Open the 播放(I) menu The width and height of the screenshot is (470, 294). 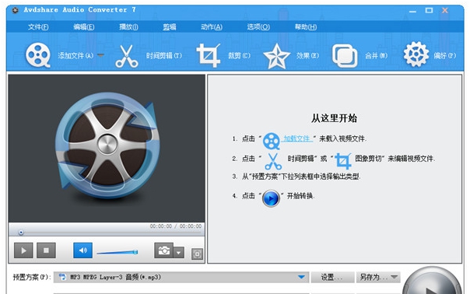(129, 27)
